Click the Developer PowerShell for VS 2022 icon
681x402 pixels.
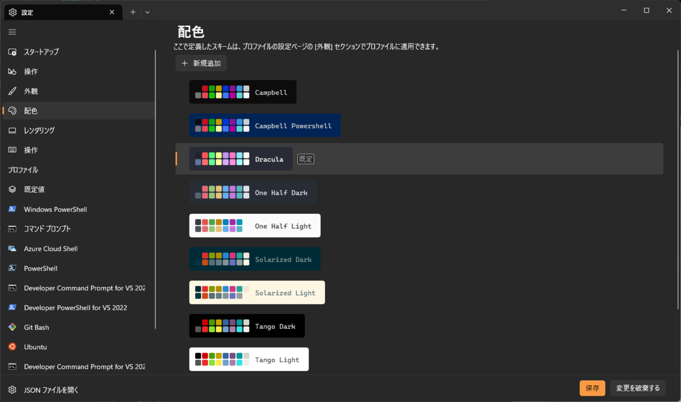[12, 307]
